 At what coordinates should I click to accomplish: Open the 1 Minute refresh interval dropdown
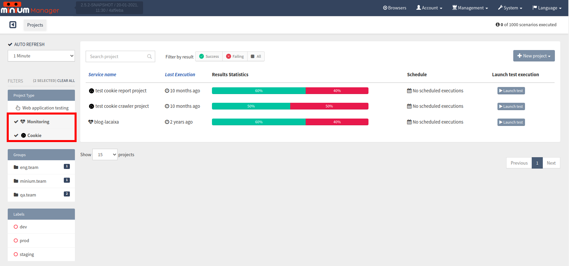point(41,56)
